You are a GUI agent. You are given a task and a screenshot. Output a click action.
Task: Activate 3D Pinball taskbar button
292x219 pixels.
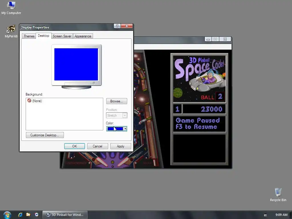coord(65,215)
